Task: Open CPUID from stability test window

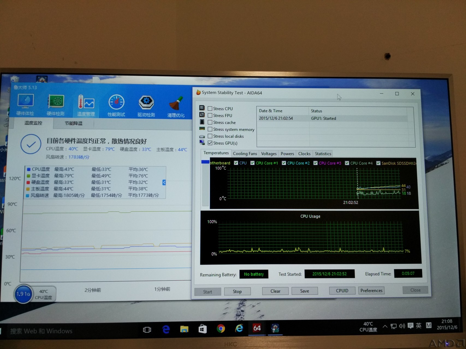Action: [x=342, y=291]
